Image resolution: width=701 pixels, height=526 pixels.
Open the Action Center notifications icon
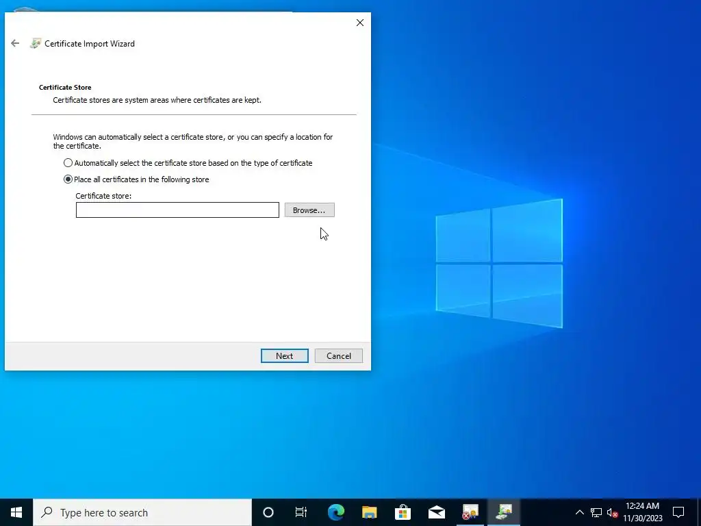click(678, 512)
